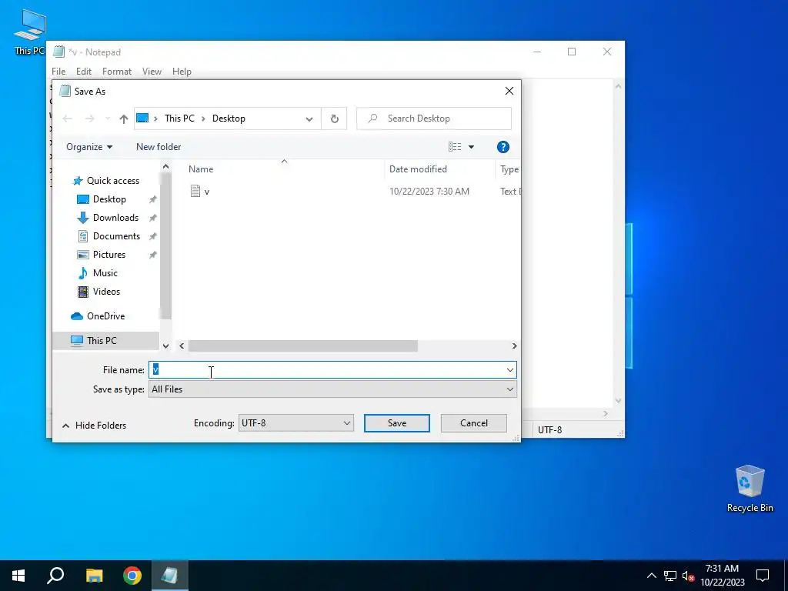Create a New folder

(x=159, y=147)
